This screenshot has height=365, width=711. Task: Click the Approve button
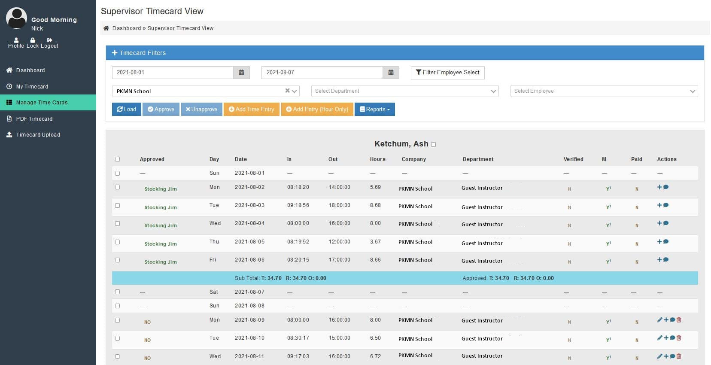(161, 109)
